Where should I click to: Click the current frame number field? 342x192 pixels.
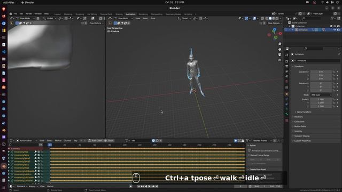pyautogui.click(x=240, y=186)
